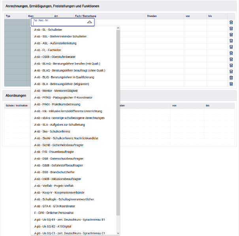This screenshot has width=239, height=236.
Task: Click the trash icon in the second row
Action: tap(231, 28)
